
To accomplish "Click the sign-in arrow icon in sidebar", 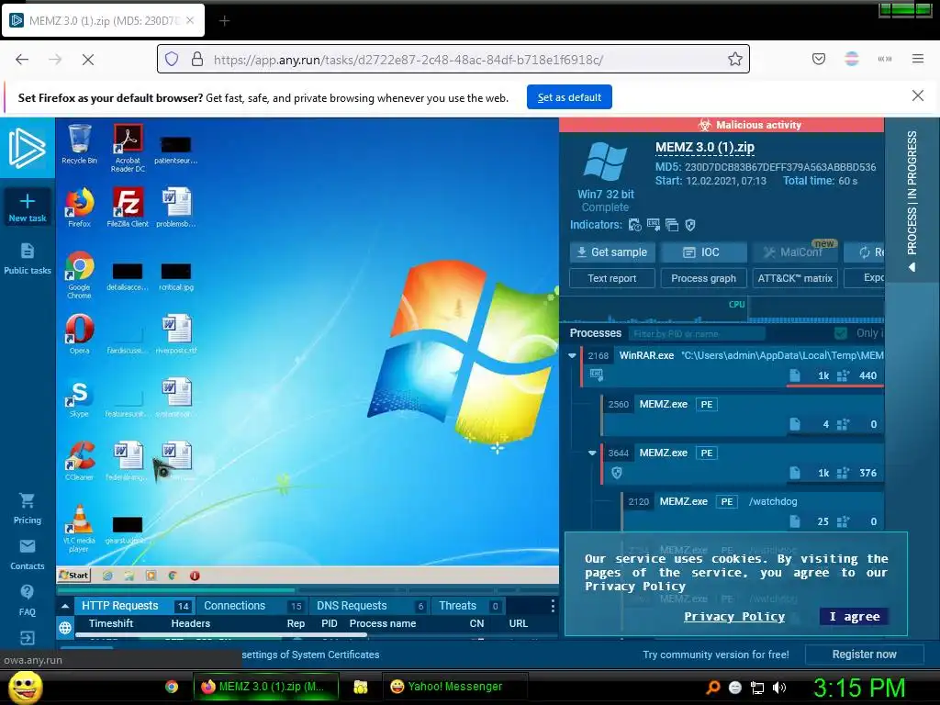I will point(27,638).
